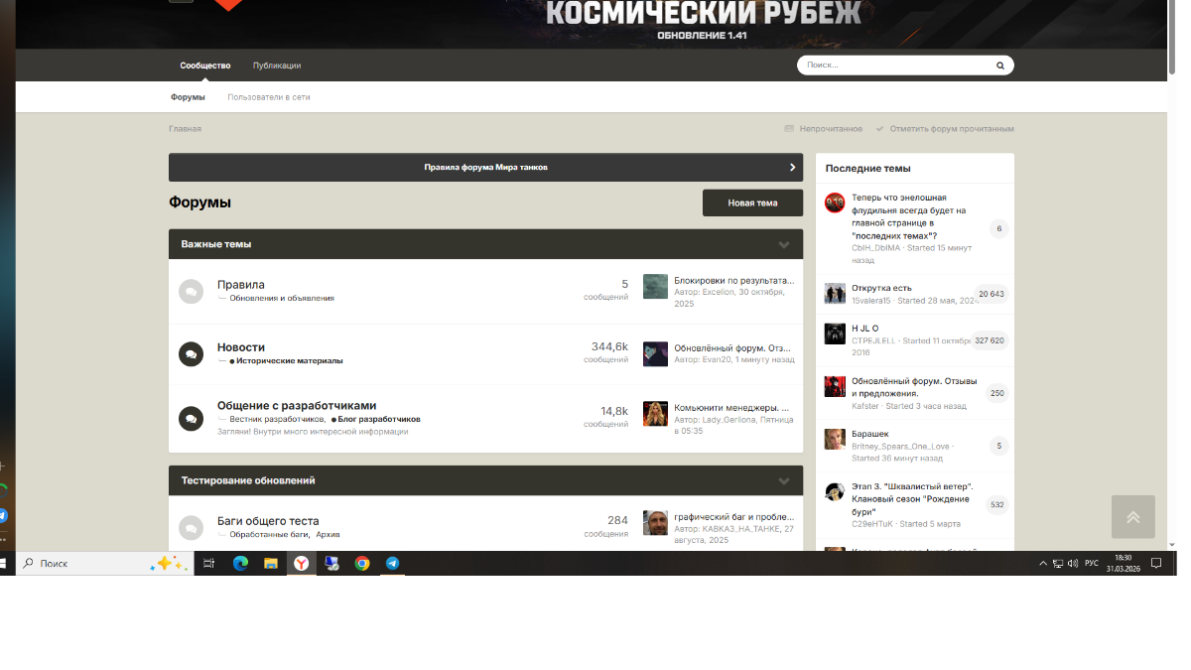Click the Новости forum speech-bubble icon
The image size is (1191, 670).
pyautogui.click(x=191, y=353)
